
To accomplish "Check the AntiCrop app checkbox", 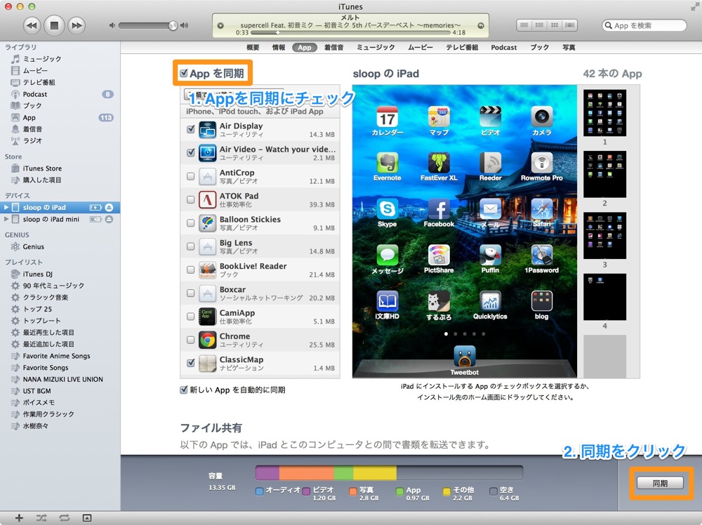I will point(191,176).
